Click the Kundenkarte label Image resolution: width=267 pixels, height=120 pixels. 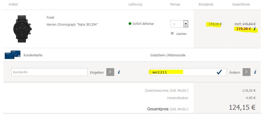(33, 55)
